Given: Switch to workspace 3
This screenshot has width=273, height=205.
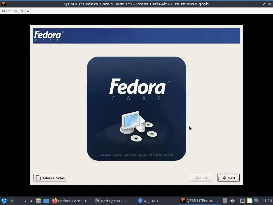Looking at the screenshot, I should (x=25, y=201).
